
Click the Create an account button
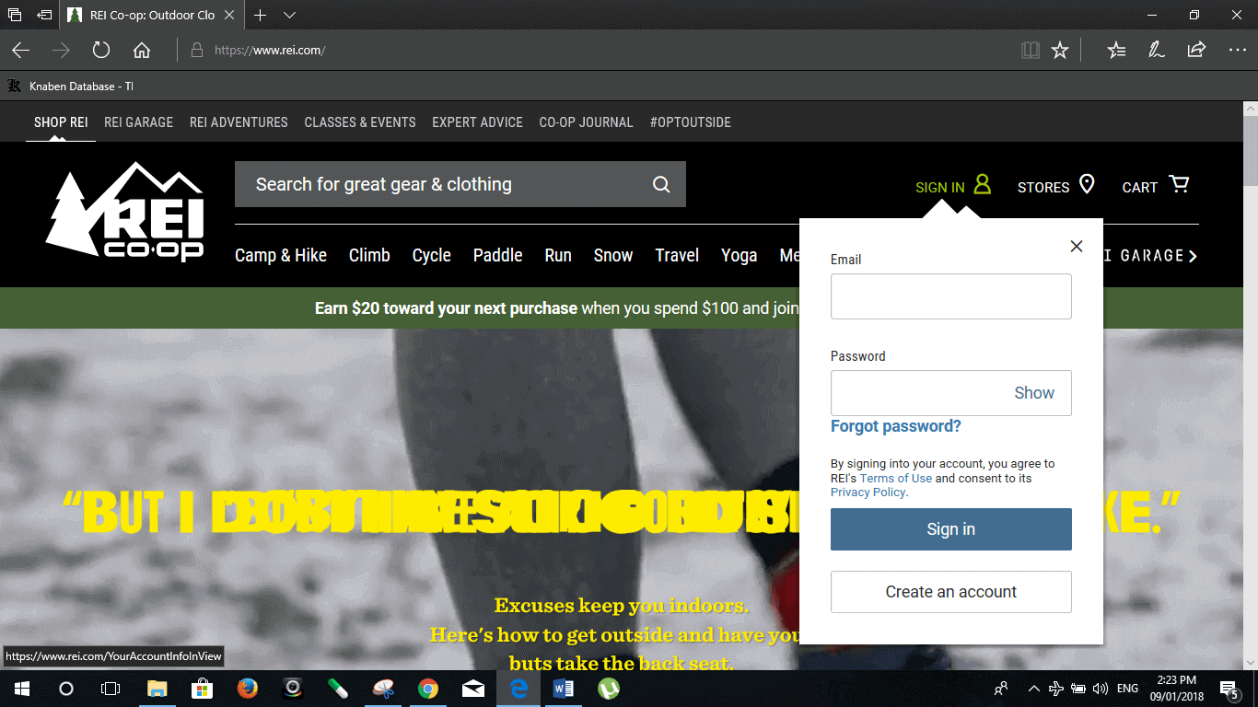click(x=951, y=592)
